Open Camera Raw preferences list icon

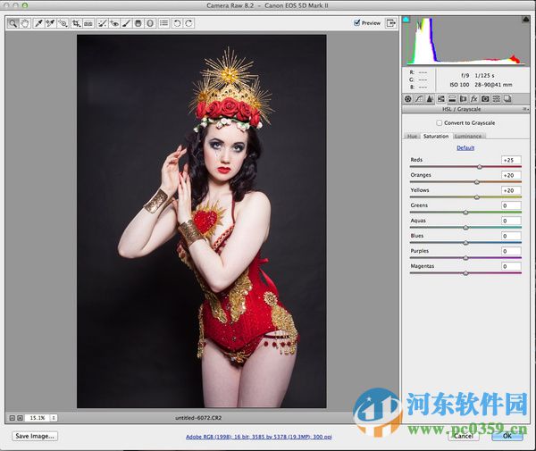click(164, 23)
